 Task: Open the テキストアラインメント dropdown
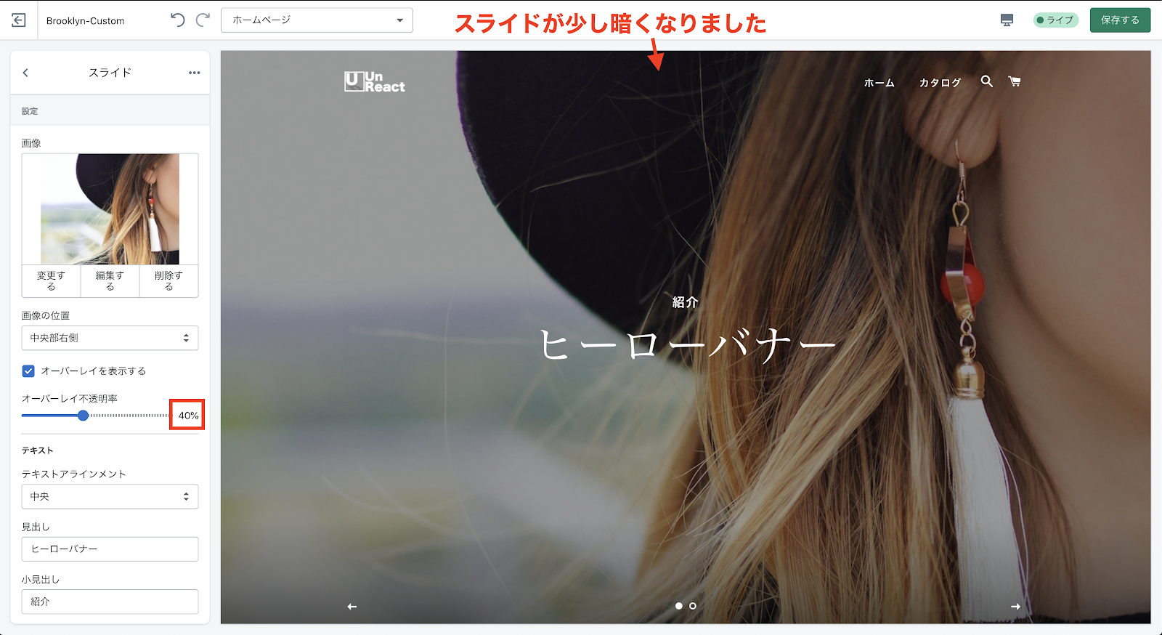coord(110,497)
